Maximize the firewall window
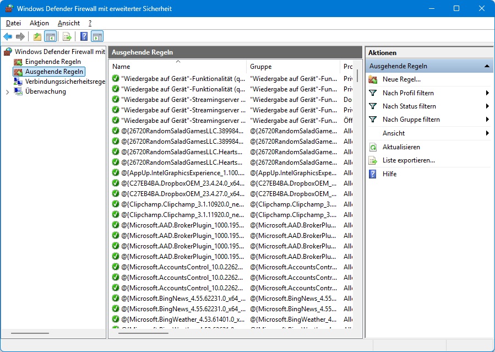495x352 pixels. [456, 8]
